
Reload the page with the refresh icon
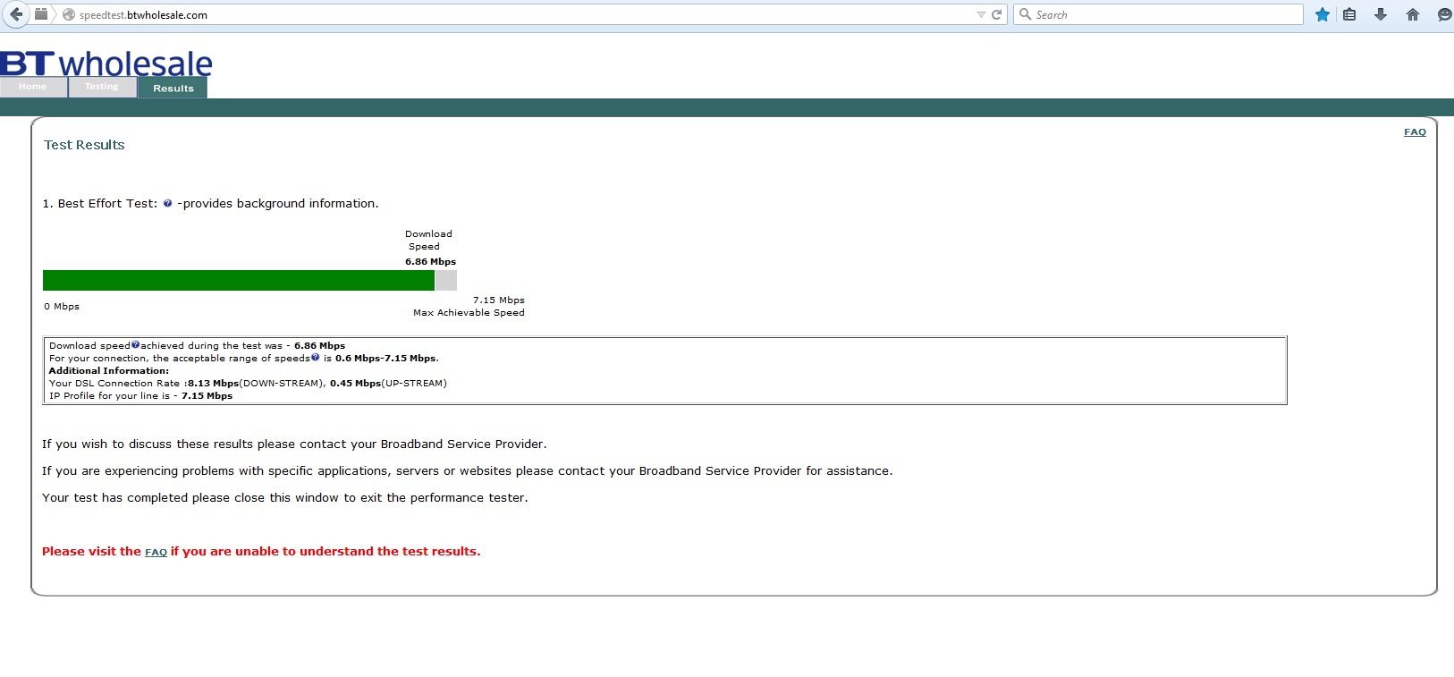(996, 15)
